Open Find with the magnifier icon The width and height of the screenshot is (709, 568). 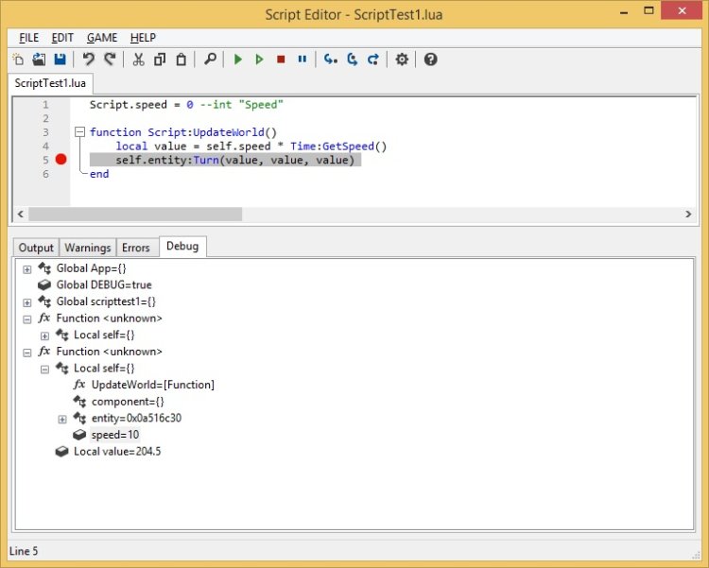click(210, 60)
